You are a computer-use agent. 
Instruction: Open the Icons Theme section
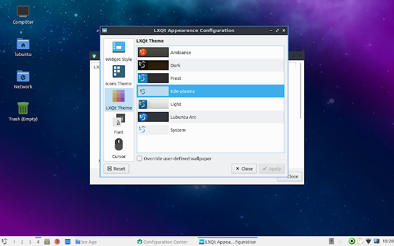tap(119, 75)
